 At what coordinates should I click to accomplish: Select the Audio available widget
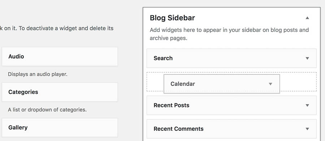(60, 56)
